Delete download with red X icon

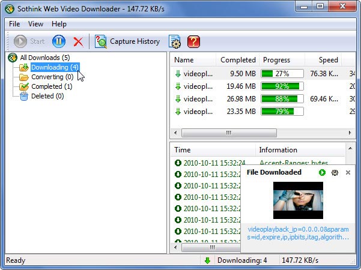pyautogui.click(x=78, y=42)
